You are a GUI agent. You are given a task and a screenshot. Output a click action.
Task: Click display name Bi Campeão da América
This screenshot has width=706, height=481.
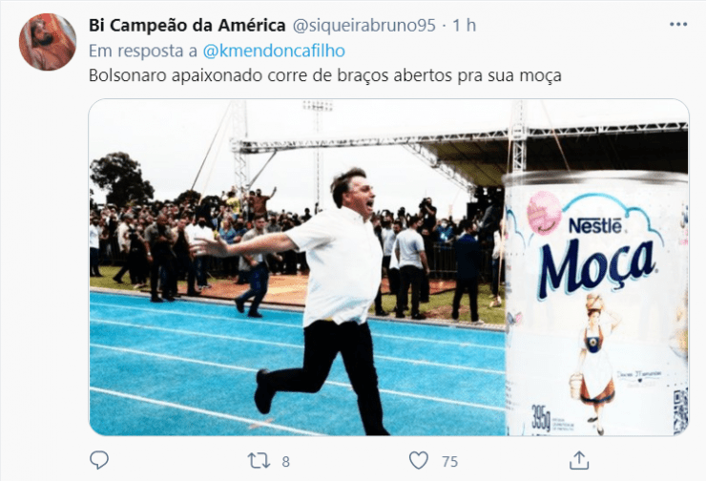point(187,25)
